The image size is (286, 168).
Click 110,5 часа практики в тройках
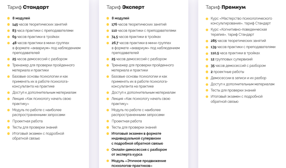[x=235, y=53]
